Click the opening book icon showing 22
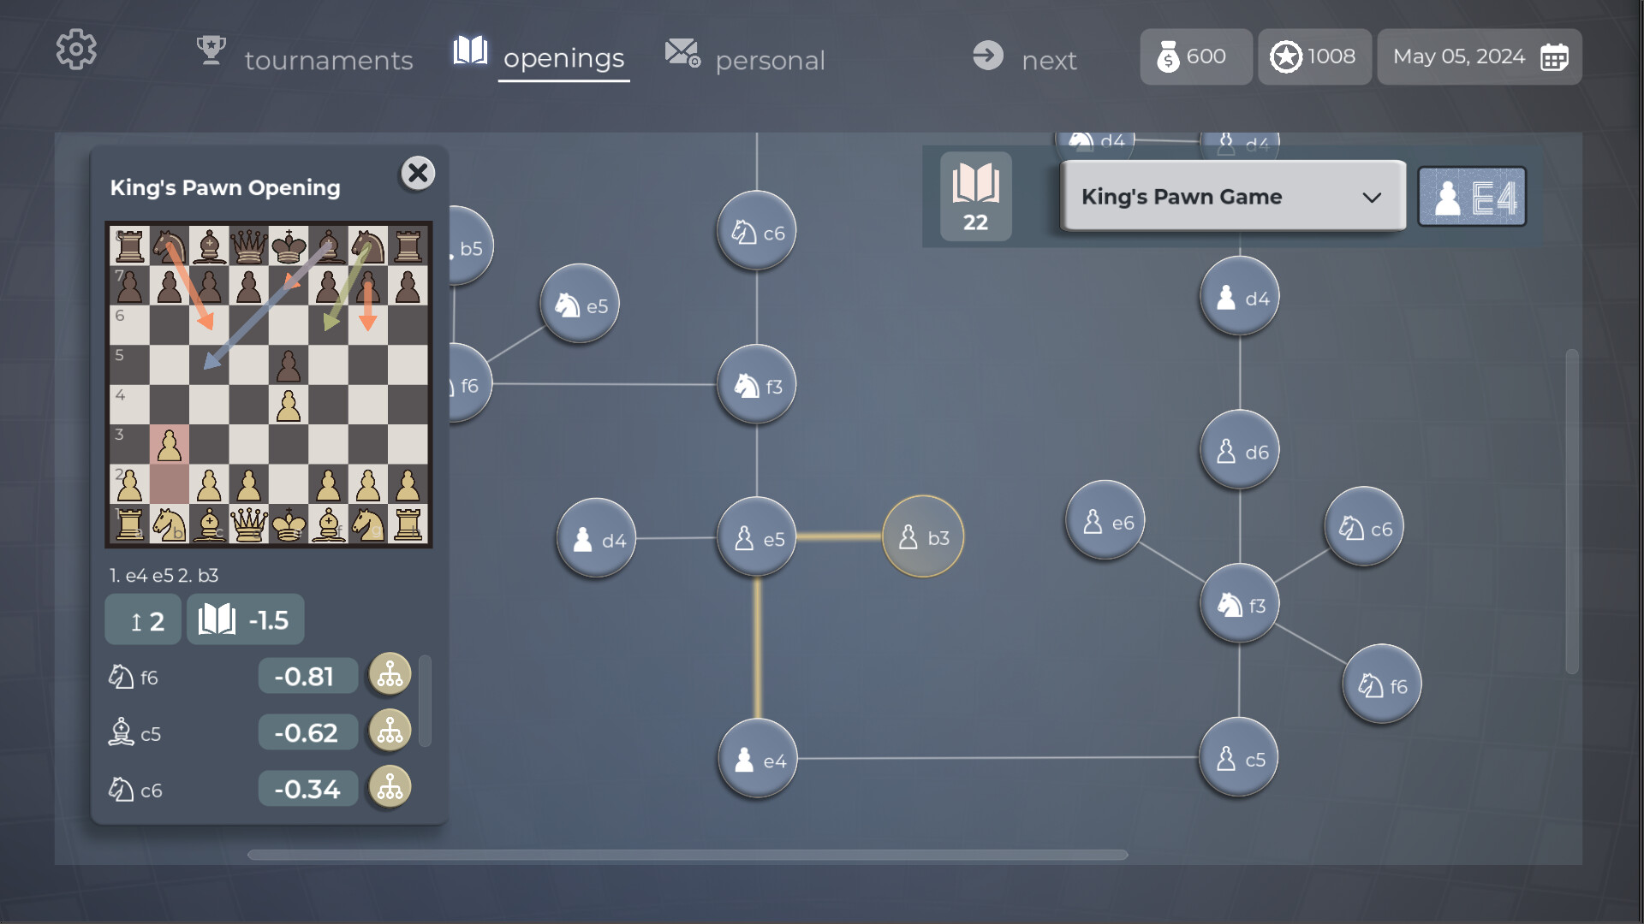The height and width of the screenshot is (924, 1644). pos(975,196)
